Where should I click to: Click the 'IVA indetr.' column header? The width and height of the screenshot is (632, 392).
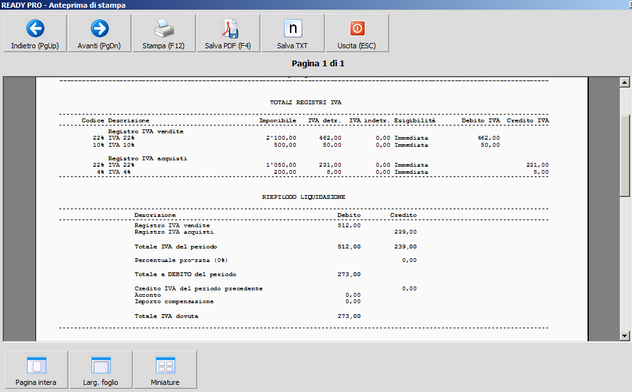(369, 120)
